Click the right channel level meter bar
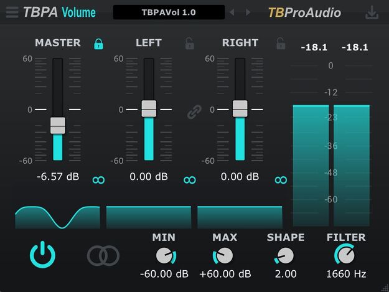The image size is (389, 292). (352, 166)
